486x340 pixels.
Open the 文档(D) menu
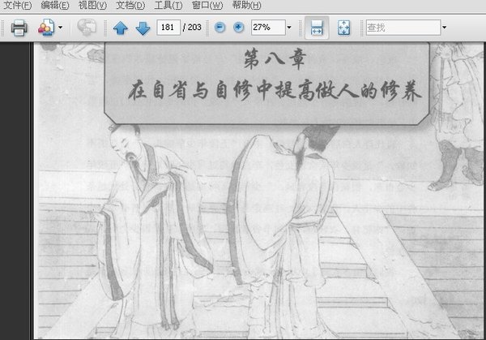(x=130, y=6)
